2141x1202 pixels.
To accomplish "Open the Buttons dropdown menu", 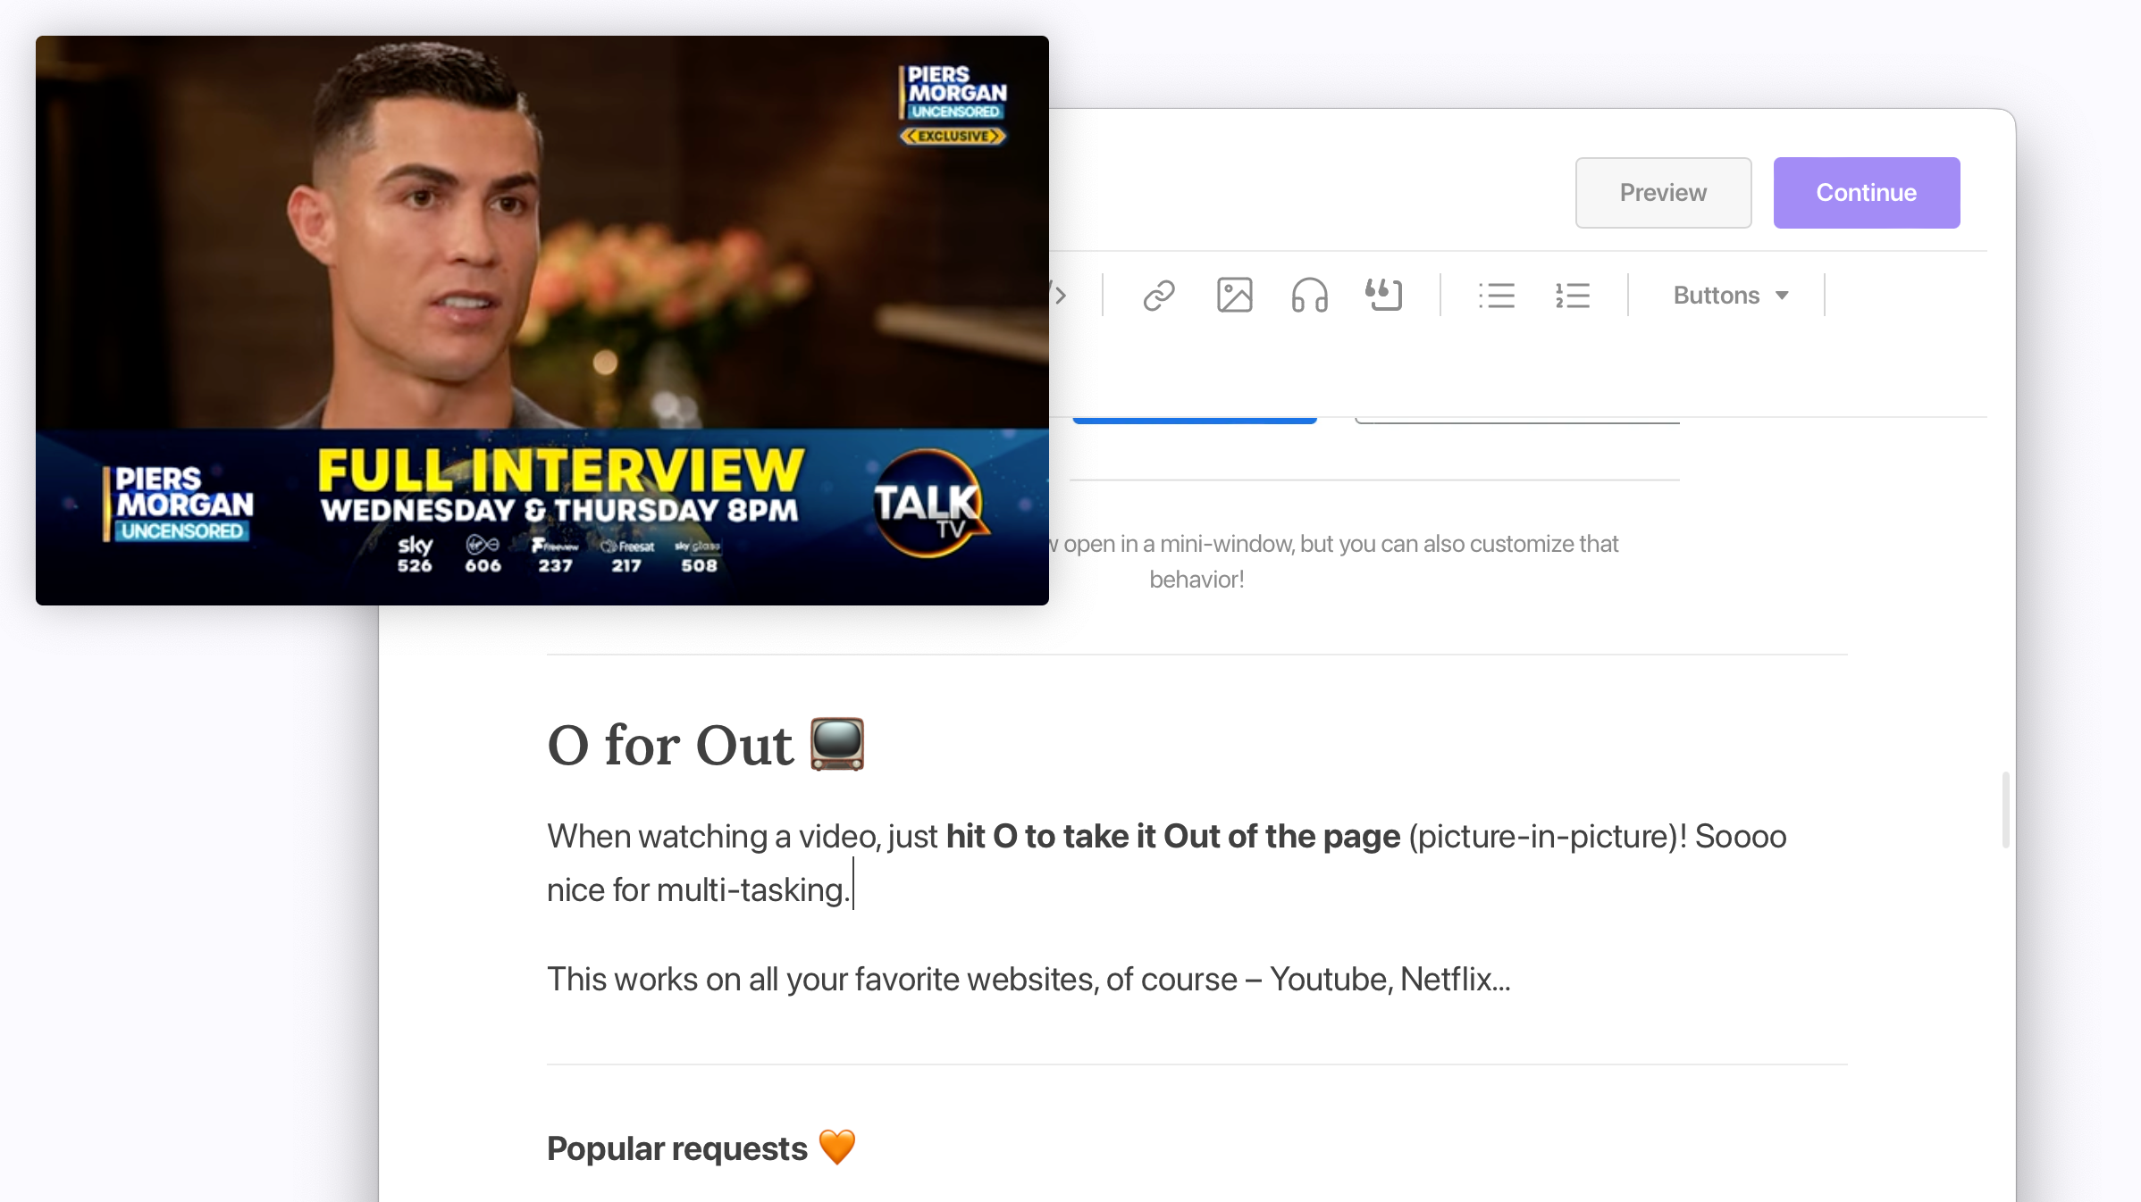I will point(1717,296).
